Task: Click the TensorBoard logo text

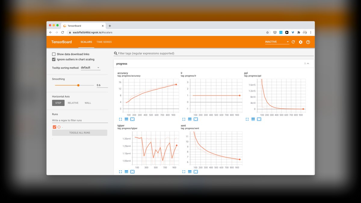Action: pyautogui.click(x=62, y=42)
